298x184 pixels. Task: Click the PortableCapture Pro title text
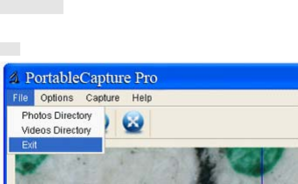91,78
